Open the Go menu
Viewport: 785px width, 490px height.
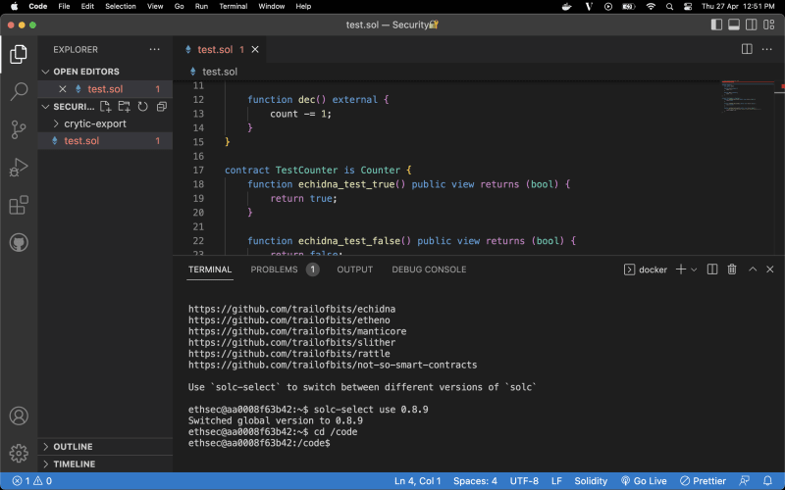180,7
